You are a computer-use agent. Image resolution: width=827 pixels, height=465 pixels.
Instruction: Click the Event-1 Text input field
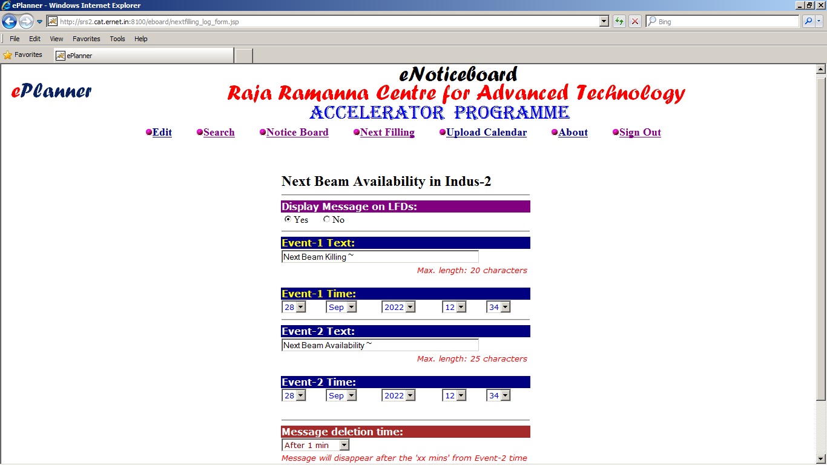pos(380,257)
